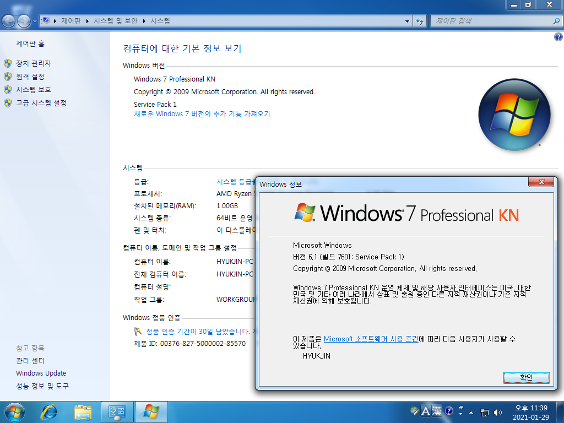This screenshot has width=564, height=423.
Task: Click the shield icon beside 원격 설정
Action: click(x=8, y=77)
